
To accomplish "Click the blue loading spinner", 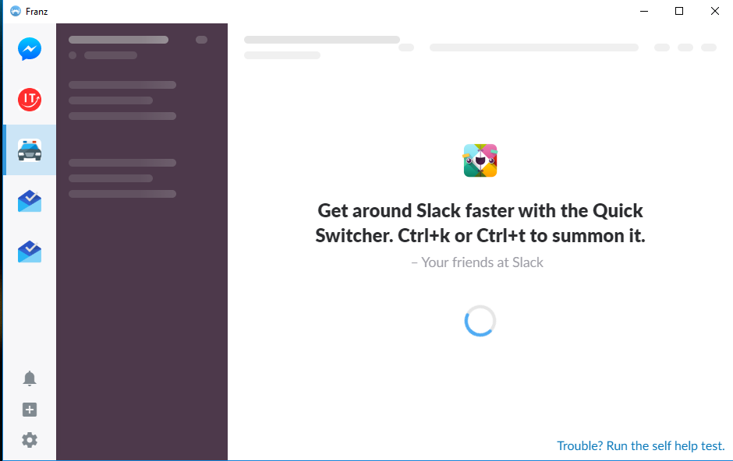I will click(480, 321).
